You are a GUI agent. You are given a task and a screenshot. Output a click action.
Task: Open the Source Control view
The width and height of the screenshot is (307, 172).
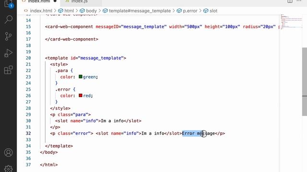8,36
